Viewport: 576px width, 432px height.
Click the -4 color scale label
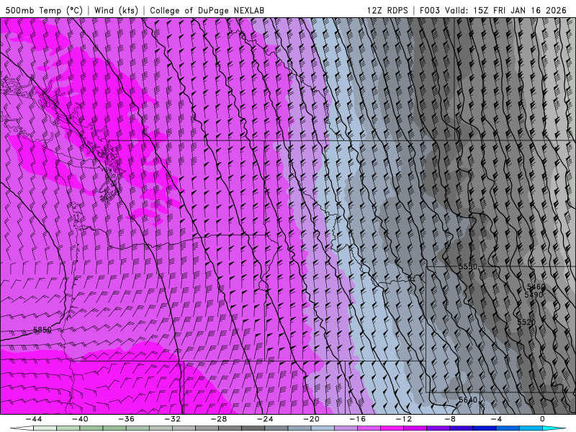[496, 419]
